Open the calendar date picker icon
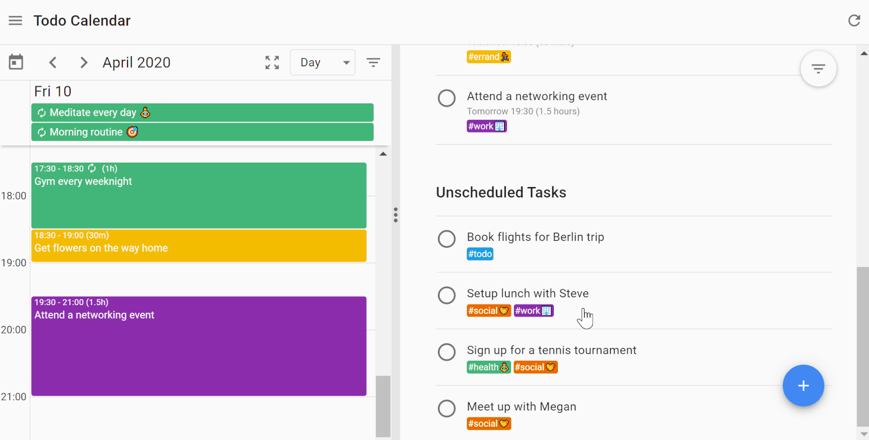The image size is (869, 440). 16,62
